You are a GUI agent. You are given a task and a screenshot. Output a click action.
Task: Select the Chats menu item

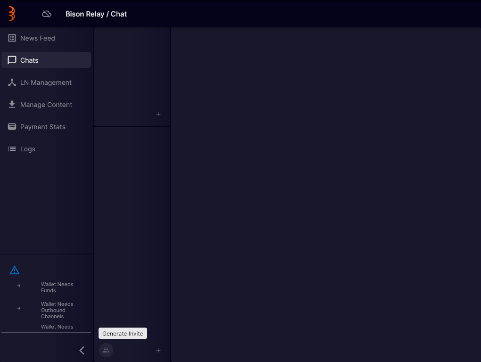pos(46,60)
